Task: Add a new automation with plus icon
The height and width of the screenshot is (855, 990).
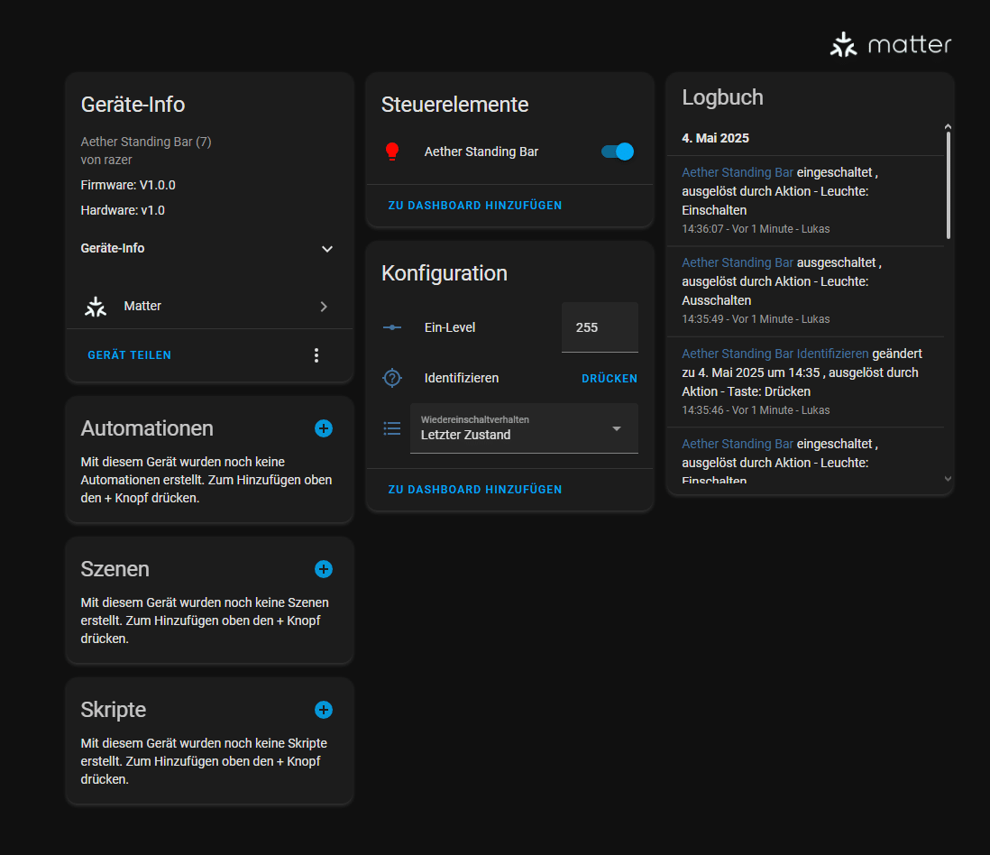Action: coord(324,428)
